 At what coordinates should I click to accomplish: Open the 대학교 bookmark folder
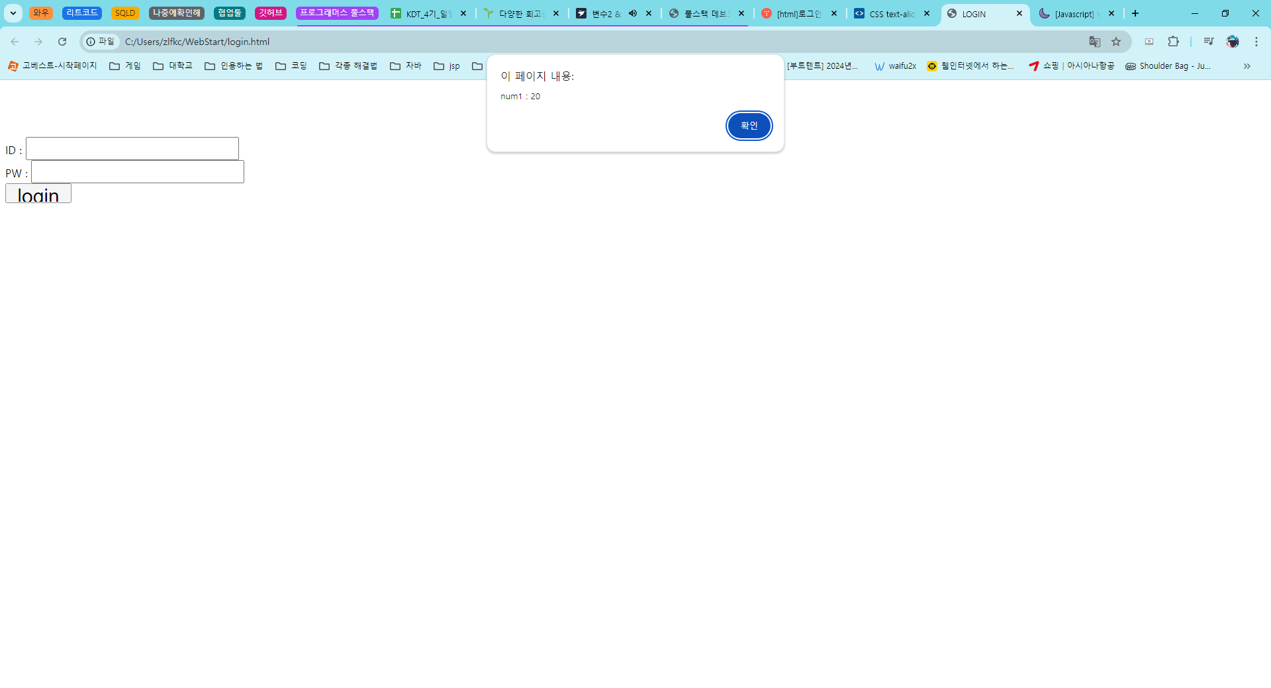pos(173,66)
